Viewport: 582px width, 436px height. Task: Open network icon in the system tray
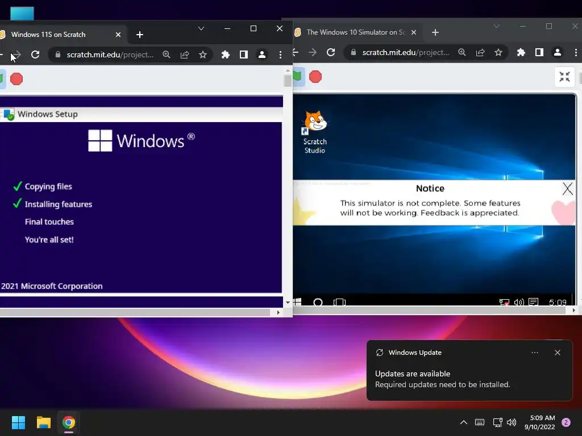click(x=497, y=422)
